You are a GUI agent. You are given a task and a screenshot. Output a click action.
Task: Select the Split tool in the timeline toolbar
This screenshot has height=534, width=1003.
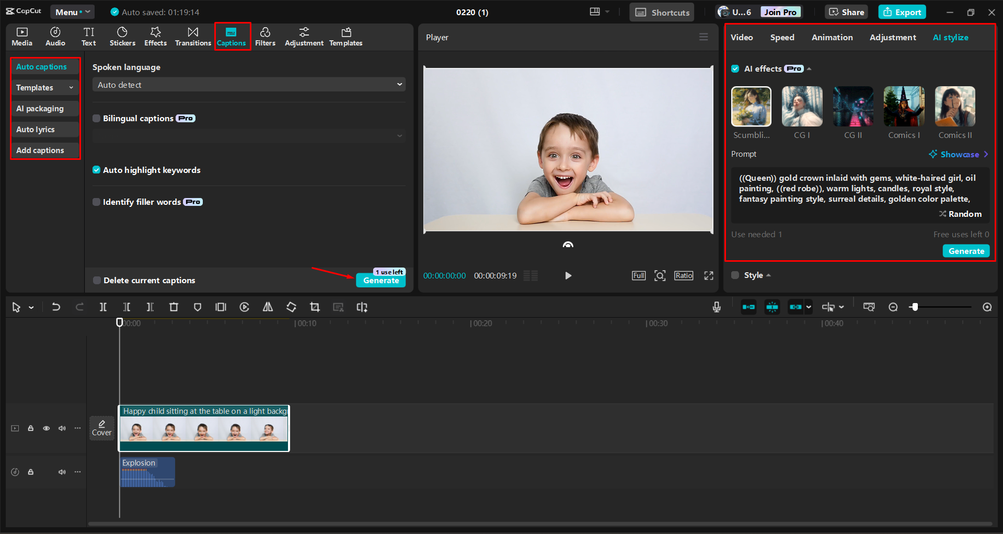(103, 307)
